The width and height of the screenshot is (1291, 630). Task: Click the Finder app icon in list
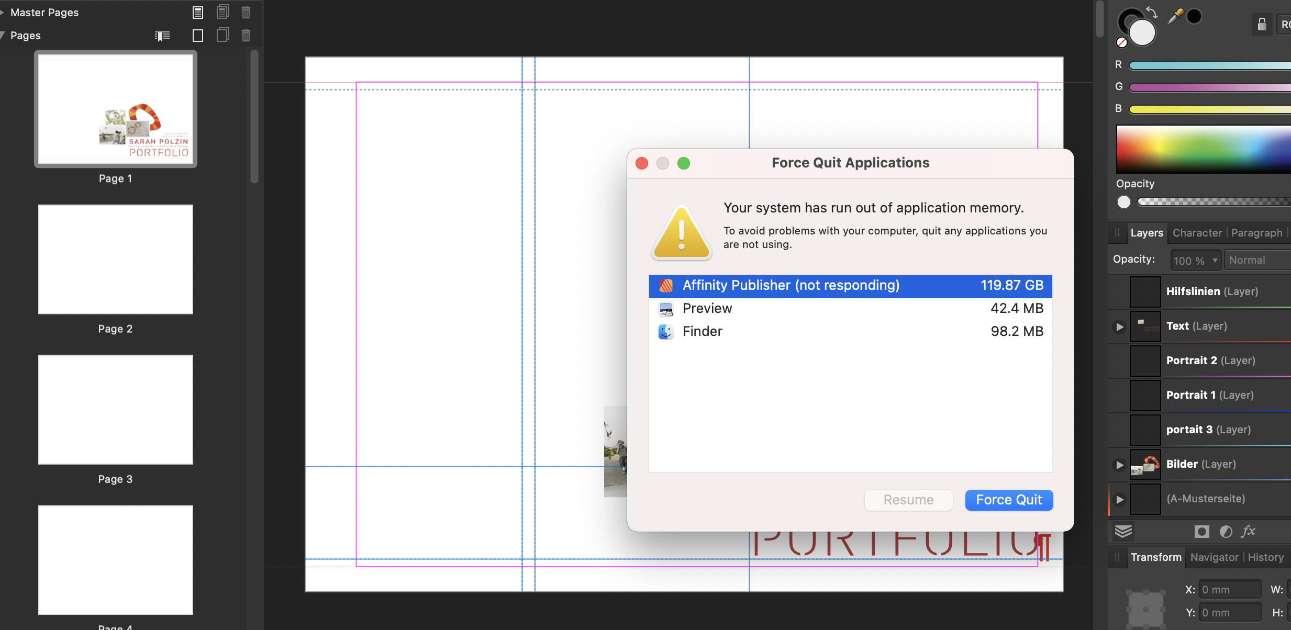666,332
